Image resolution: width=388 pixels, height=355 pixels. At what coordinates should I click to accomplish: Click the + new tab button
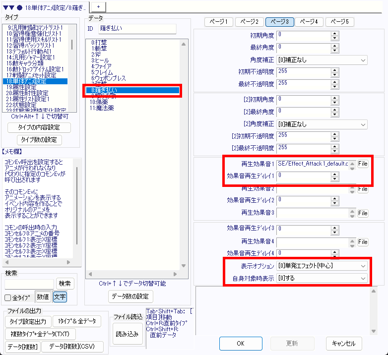tap(98, 5)
